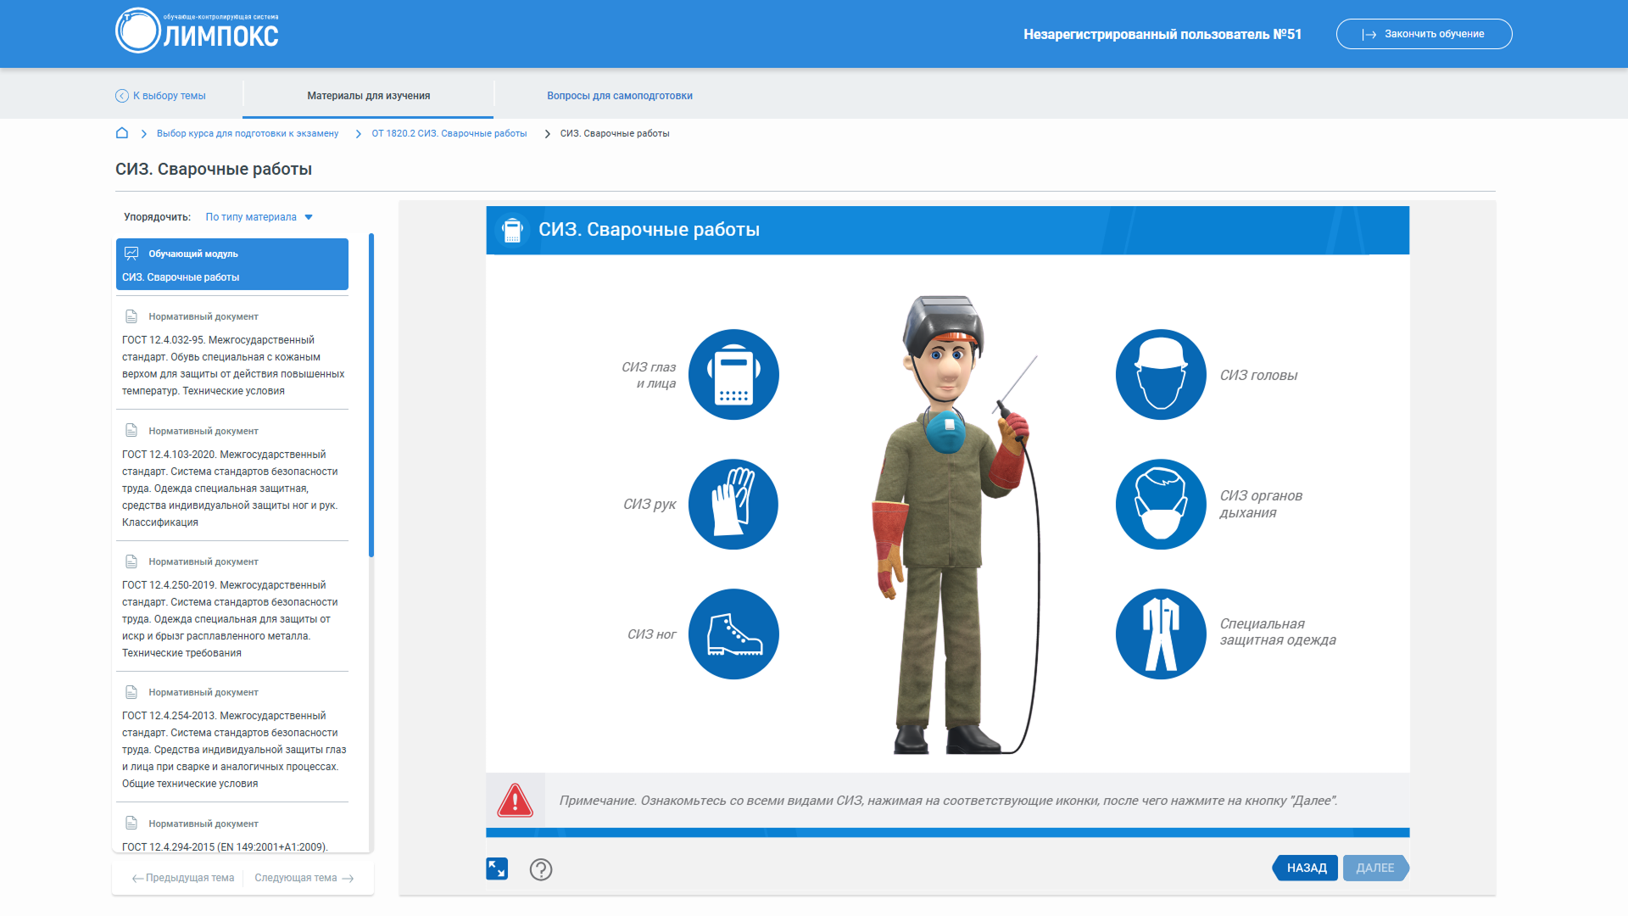Click the finish training button
Image resolution: width=1628 pixels, height=916 pixels.
[1423, 34]
